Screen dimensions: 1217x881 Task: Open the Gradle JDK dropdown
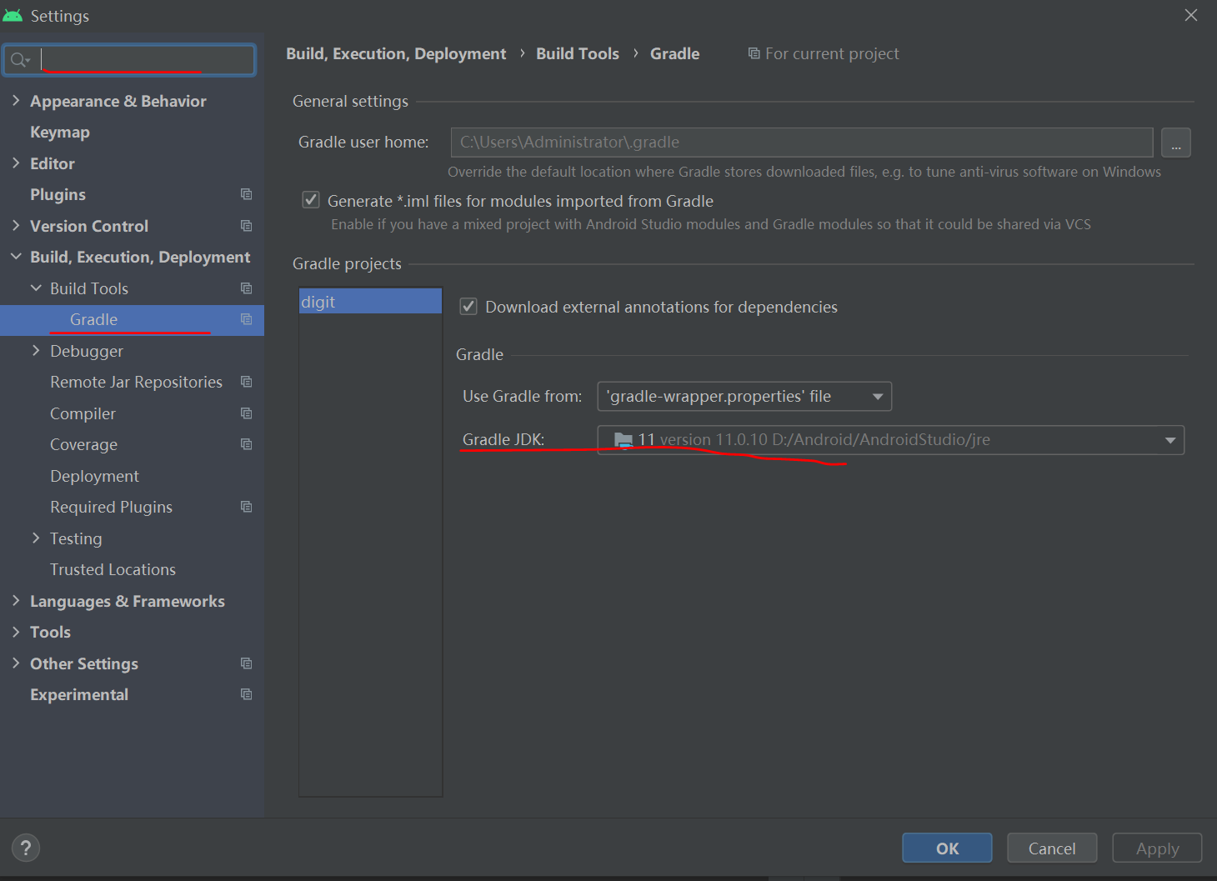click(1170, 439)
